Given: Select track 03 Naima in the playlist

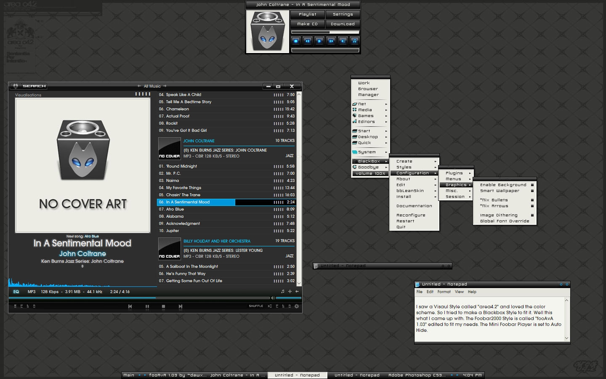Looking at the screenshot, I should click(226, 181).
